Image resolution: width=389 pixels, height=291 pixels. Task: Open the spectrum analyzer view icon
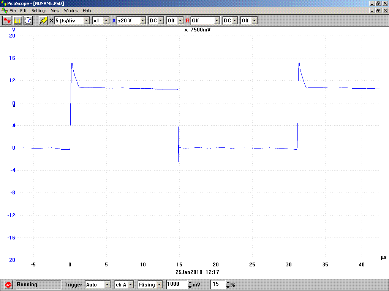(x=17, y=20)
